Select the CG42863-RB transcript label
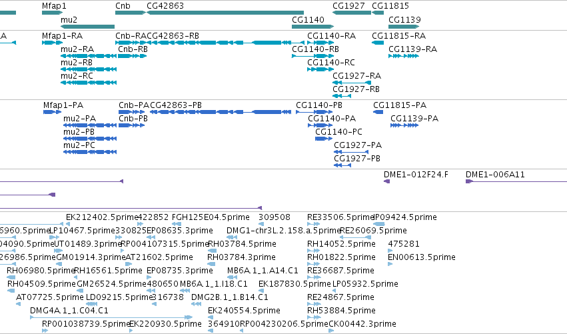The height and width of the screenshot is (334, 567). pos(173,36)
